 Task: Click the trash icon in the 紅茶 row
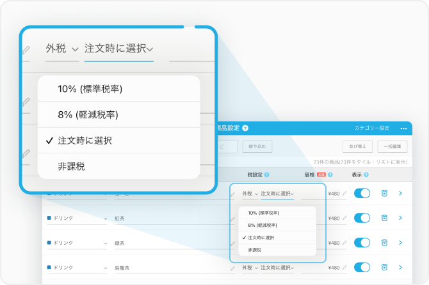coord(384,218)
